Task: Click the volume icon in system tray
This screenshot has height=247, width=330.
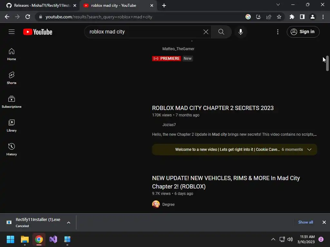Action: tap(290, 239)
